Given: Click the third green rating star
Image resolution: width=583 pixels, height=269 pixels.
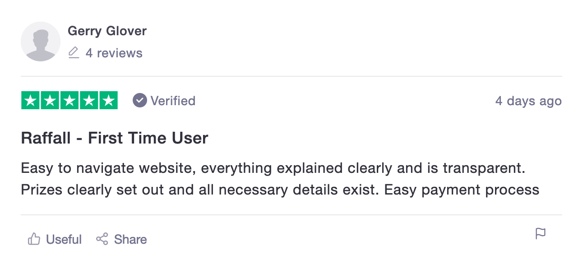Looking at the screenshot, I should tap(69, 101).
